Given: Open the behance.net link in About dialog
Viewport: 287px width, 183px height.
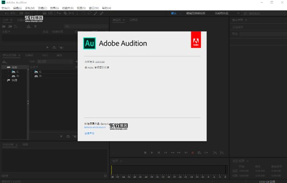Looking at the screenshot, I should tap(95, 127).
